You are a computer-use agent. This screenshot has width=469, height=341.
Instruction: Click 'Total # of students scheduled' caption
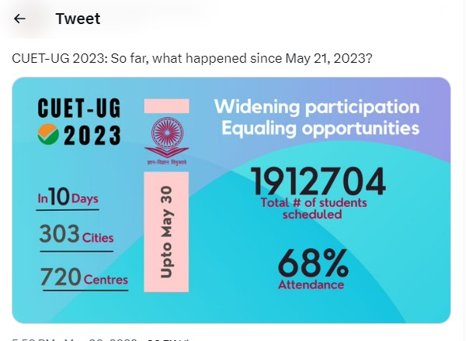point(311,208)
